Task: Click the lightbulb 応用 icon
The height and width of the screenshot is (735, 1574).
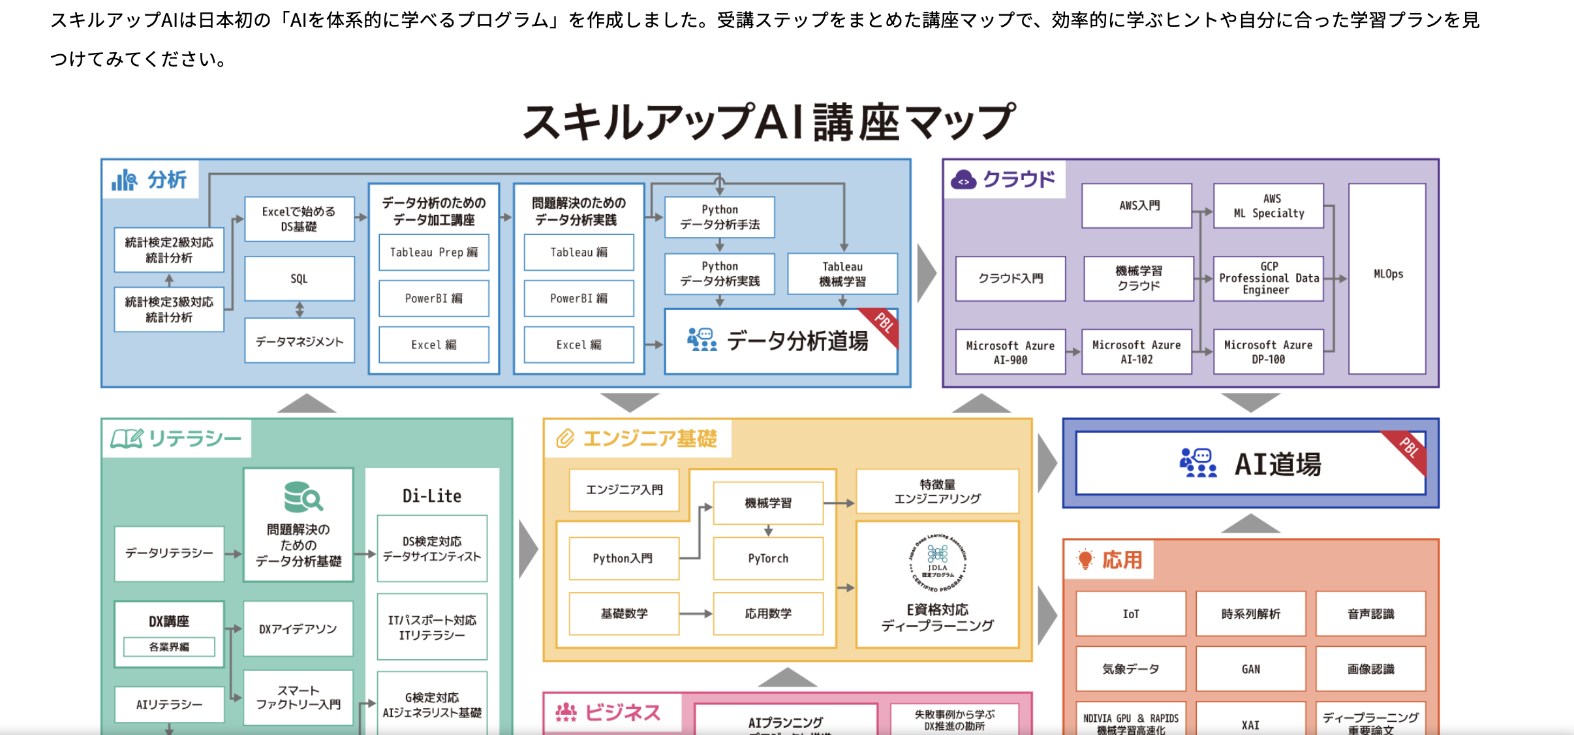Action: 1085,559
